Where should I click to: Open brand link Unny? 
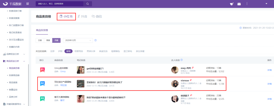click(x=63, y=72)
